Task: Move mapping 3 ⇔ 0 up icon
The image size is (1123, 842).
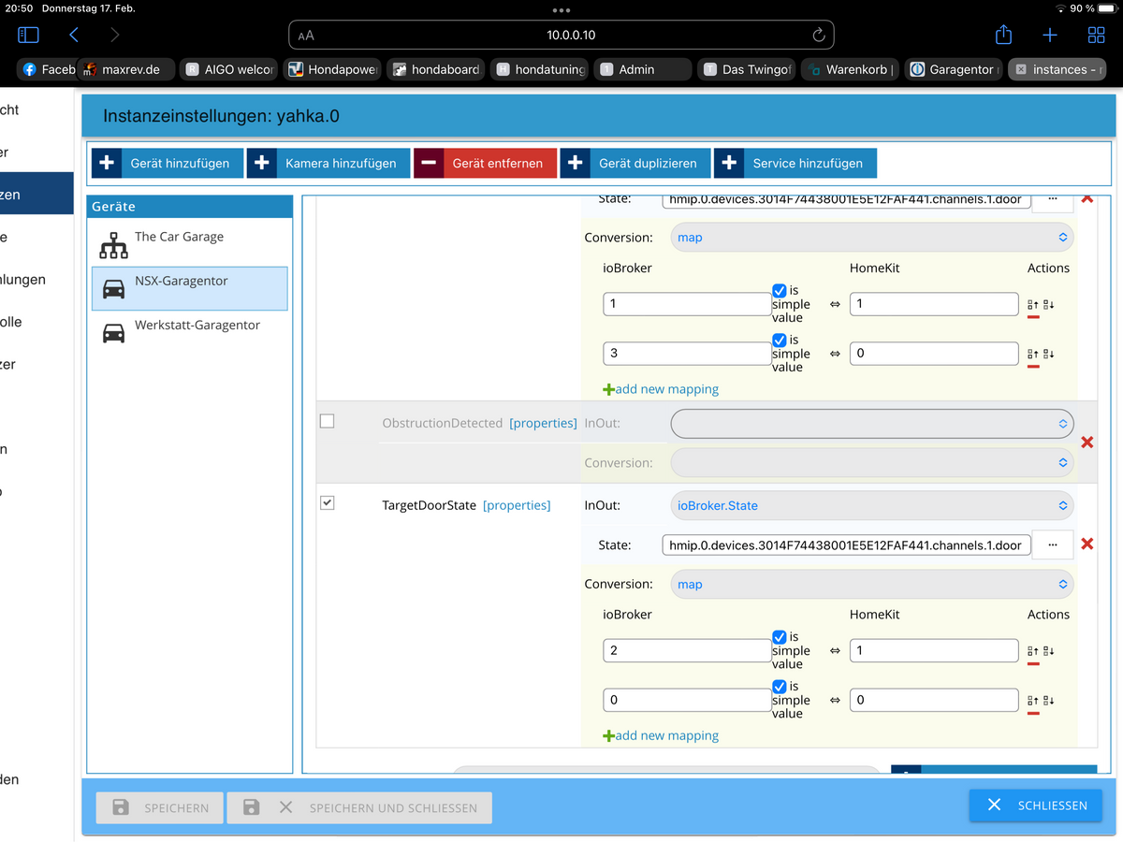Action: click(1033, 354)
